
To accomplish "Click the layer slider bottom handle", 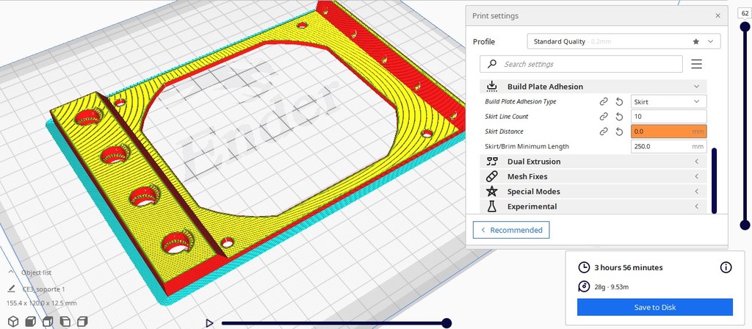I will coord(745,225).
